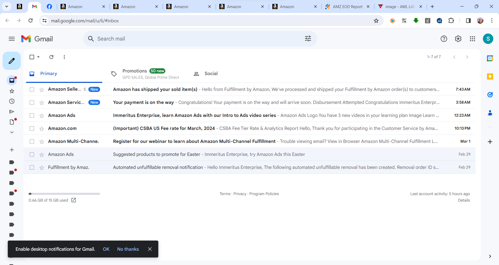Open storage management external link icon
The width and height of the screenshot is (499, 265).
[x=74, y=200]
